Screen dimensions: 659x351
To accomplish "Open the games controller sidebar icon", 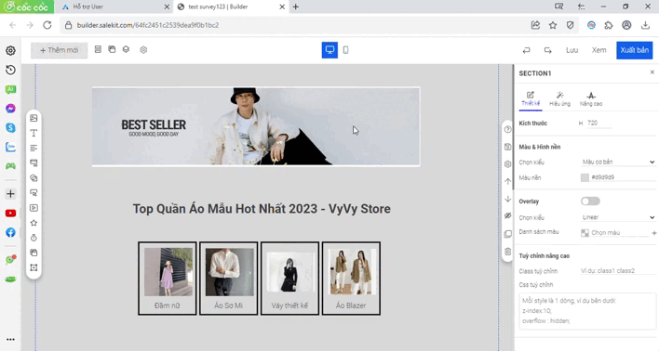I will [x=10, y=166].
